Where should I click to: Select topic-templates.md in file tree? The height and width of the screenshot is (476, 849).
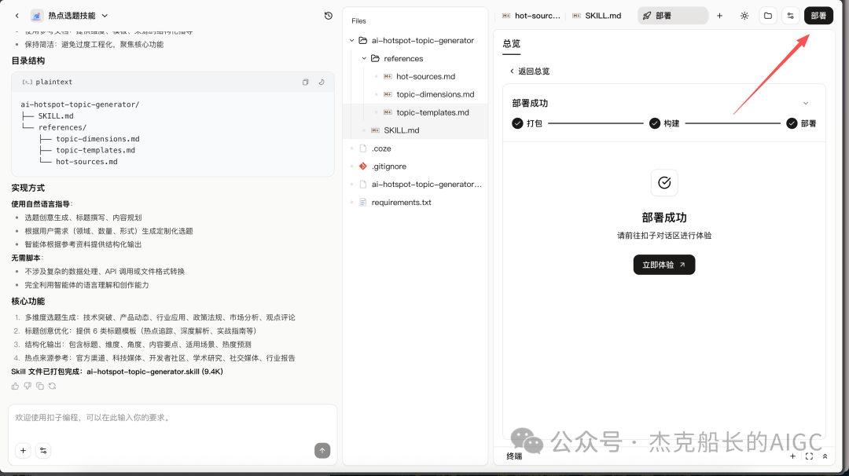pyautogui.click(x=432, y=112)
